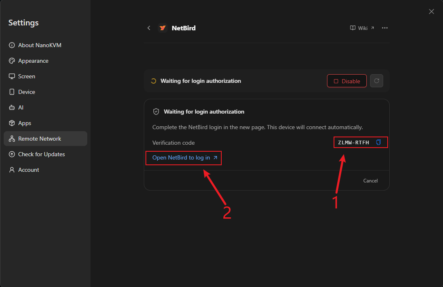Click the robot icon beside AI
Viewport: 443px width, 287px height.
(x=12, y=107)
